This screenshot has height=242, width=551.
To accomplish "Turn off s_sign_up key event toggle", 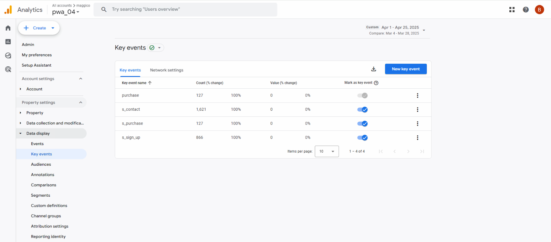I will click(362, 138).
